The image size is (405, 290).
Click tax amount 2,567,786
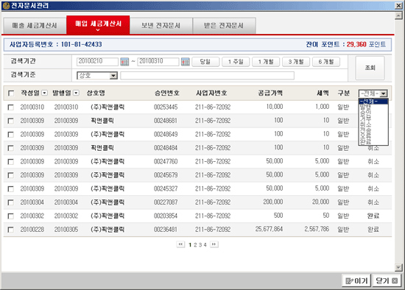click(317, 229)
